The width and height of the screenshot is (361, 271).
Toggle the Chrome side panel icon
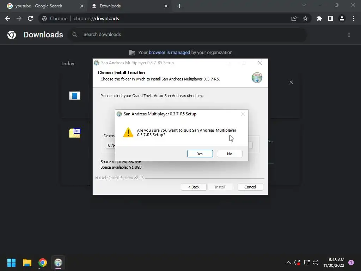331,18
